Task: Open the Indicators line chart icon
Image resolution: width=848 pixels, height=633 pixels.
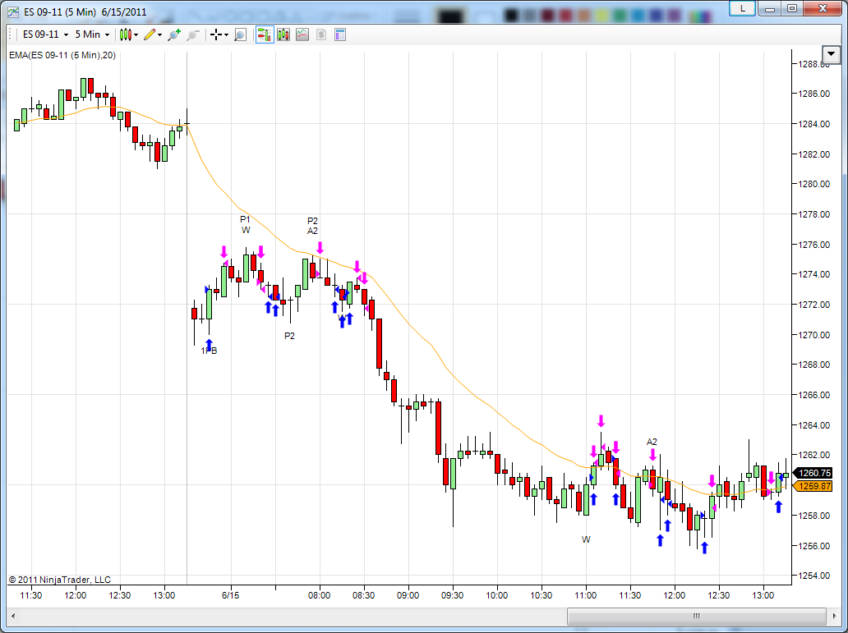Action: 302,35
